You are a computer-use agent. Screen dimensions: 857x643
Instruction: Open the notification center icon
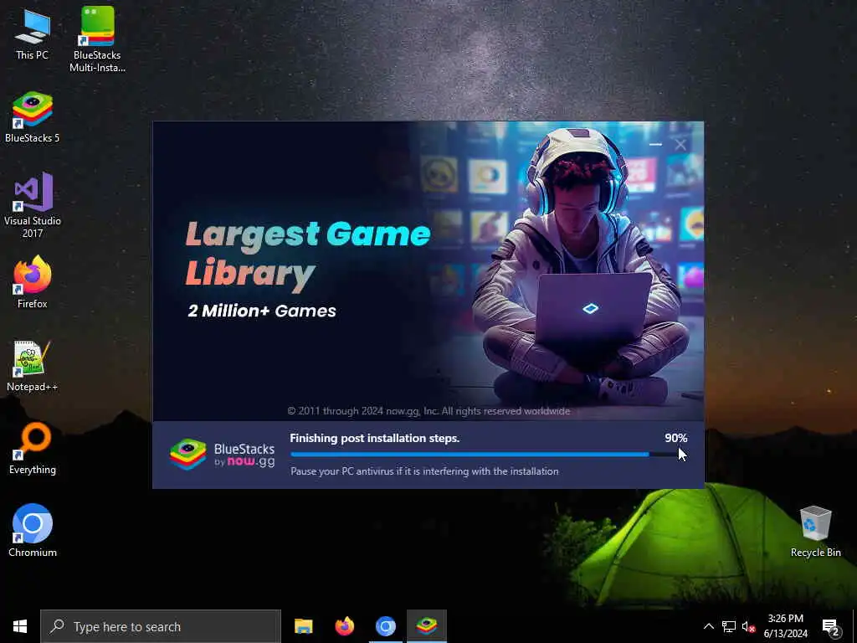pyautogui.click(x=830, y=626)
